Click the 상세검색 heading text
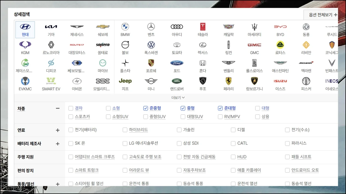The image size is (346, 194). coord(22,14)
